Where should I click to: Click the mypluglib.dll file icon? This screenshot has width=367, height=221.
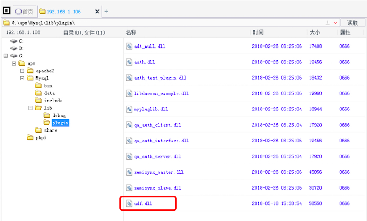pyautogui.click(x=129, y=109)
